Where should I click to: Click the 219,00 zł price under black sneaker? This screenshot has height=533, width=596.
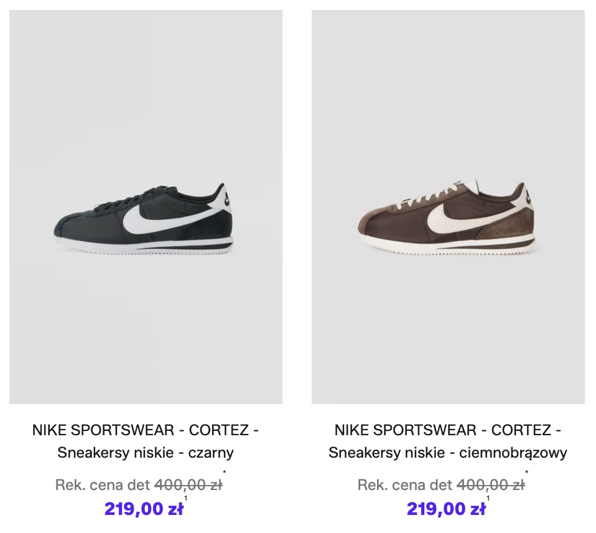point(144,509)
